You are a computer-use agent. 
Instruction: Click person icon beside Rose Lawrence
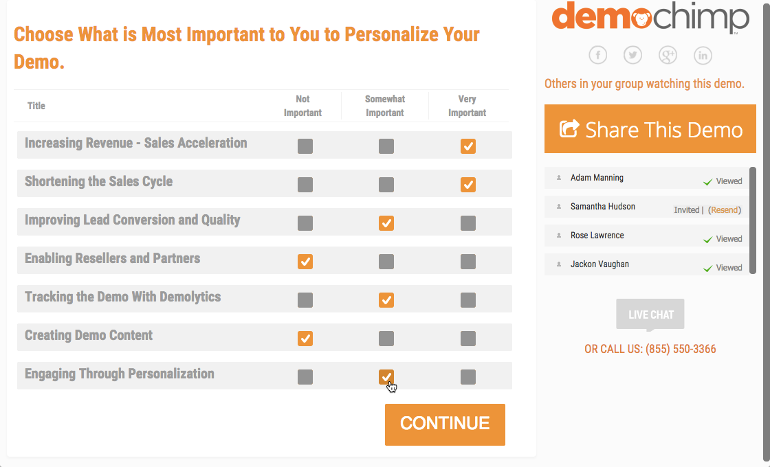click(x=559, y=236)
